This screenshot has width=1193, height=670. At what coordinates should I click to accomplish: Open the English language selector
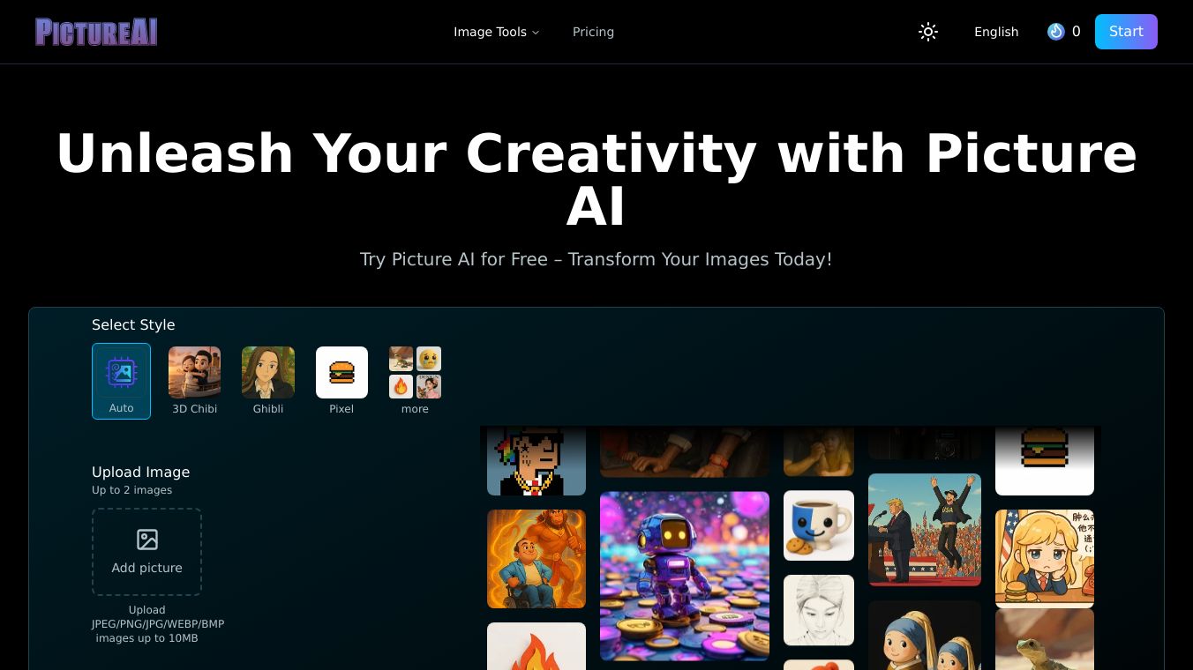996,32
